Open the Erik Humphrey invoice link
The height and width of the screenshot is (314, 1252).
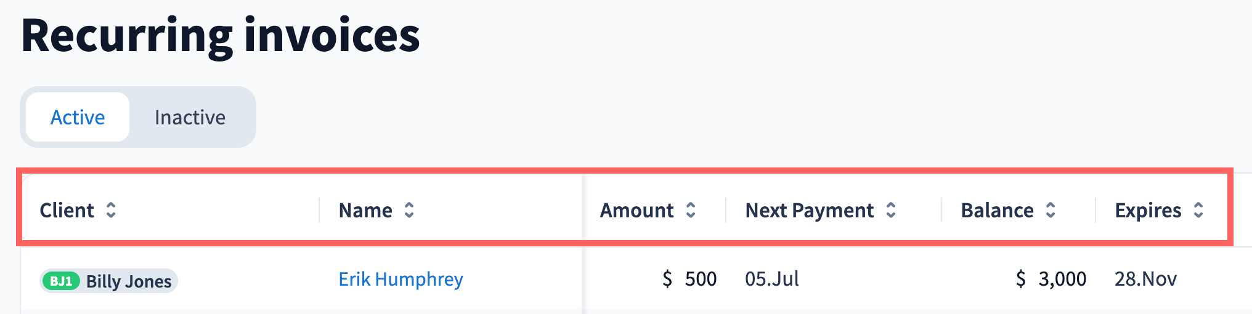coord(400,280)
